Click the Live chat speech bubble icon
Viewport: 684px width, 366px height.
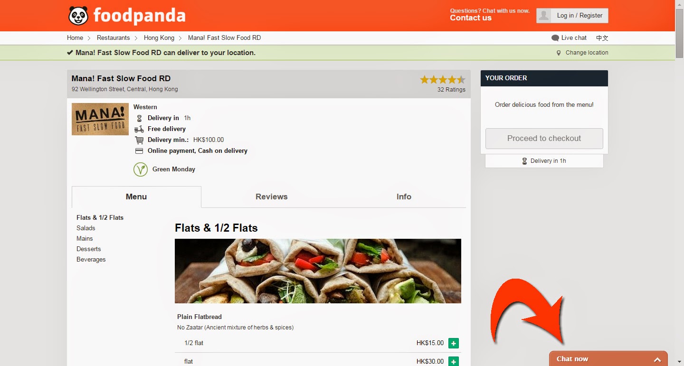555,38
